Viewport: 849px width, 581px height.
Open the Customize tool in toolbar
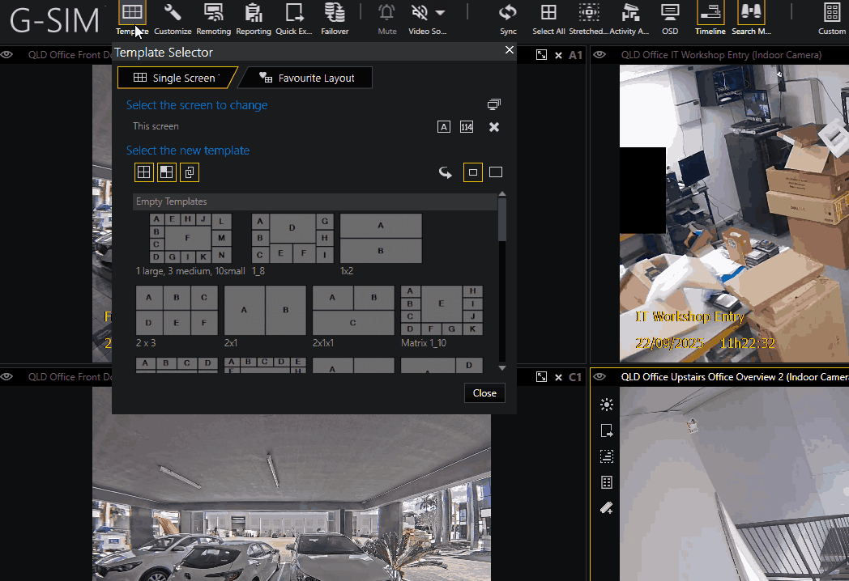(x=173, y=13)
